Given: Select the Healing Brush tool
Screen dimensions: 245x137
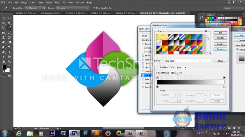Looking at the screenshot, I should coord(3,33).
